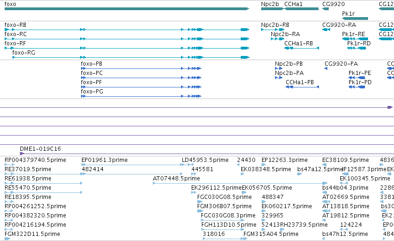Click the foxo-RG transcript label
Image resolution: width=394 pixels, height=241 pixels.
24,53
